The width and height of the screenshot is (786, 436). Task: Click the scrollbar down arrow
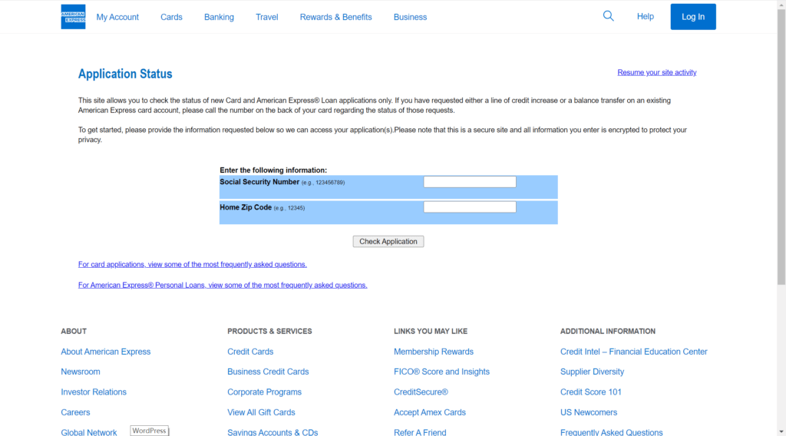[x=781, y=431]
